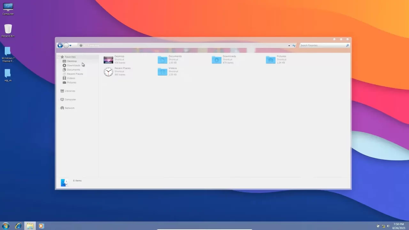This screenshot has height=230, width=409.
Task: Open Libraries in the navigation pane
Action: 70,91
